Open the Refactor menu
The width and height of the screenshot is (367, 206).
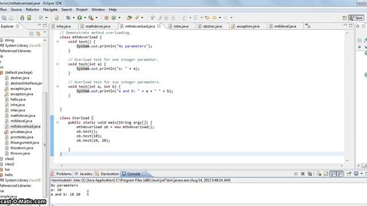(32, 10)
